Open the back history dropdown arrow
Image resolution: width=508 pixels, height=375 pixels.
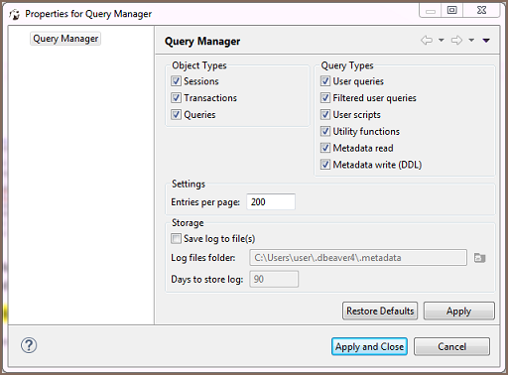click(x=442, y=41)
